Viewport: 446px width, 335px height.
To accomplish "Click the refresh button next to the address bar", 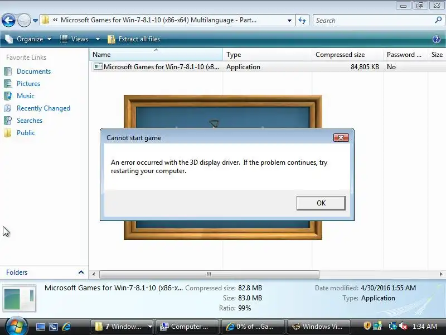I will [x=302, y=21].
